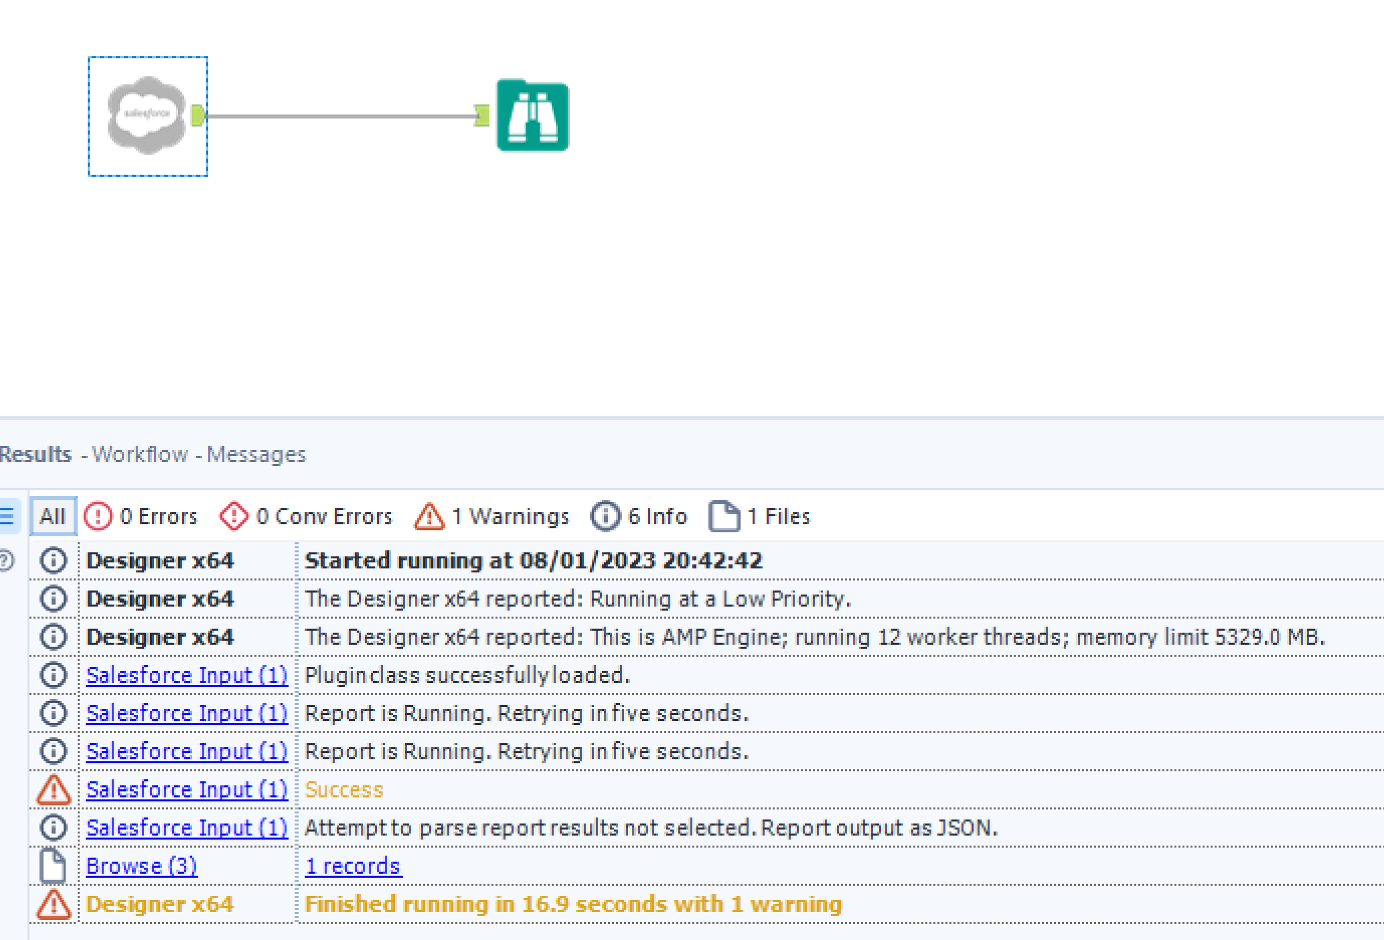Select the Browse tool on the canvas
1384x940 pixels.
(x=531, y=116)
